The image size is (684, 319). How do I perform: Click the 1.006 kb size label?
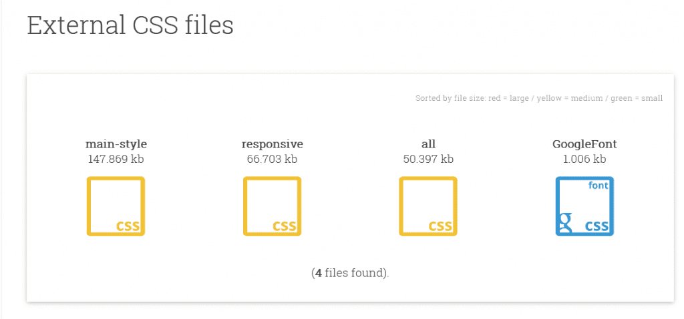tap(584, 159)
